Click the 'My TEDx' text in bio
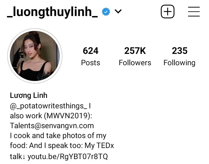The image size is (209, 164). click(x=99, y=145)
